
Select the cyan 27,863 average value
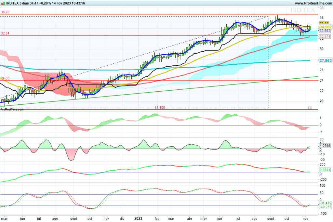click(325, 60)
